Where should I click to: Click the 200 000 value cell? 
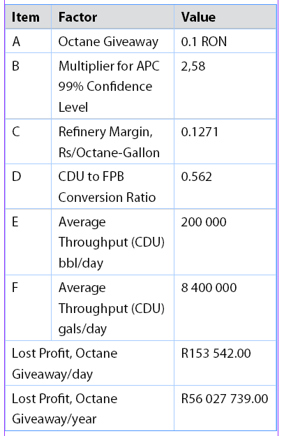(225, 242)
